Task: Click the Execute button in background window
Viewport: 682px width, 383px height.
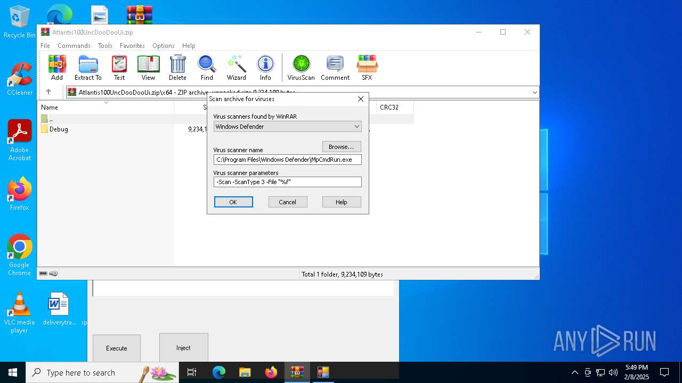Action: [x=117, y=348]
